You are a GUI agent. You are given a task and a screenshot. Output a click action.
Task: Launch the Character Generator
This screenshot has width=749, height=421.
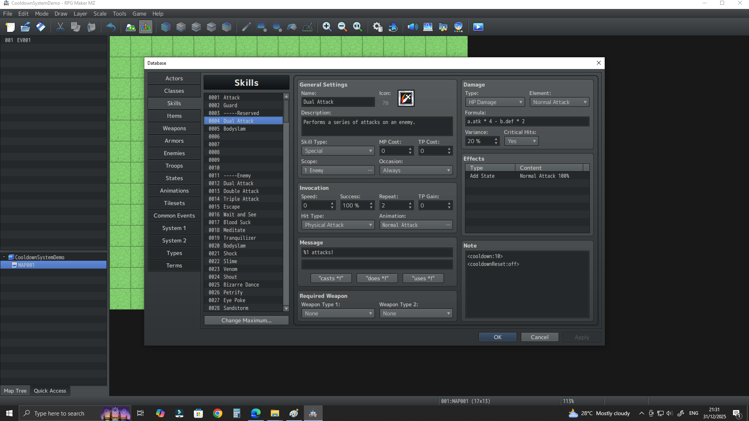point(458,27)
